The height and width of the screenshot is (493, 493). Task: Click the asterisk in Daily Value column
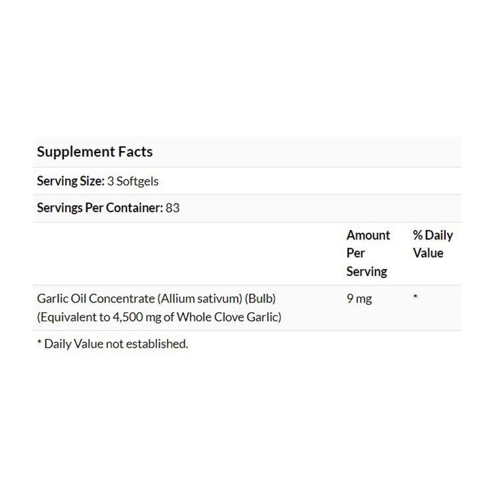pos(415,299)
